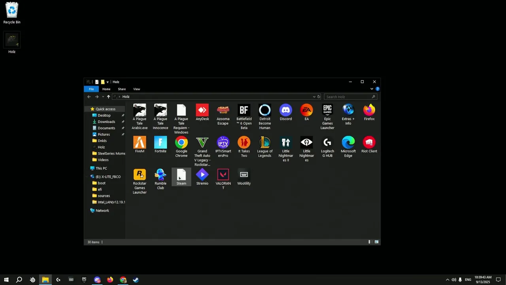This screenshot has height=285, width=506.
Task: Select This PC in navigation pane
Action: [101, 168]
